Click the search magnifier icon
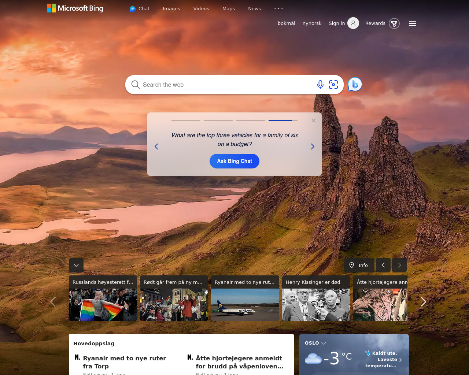Screen dimensions: 469x375 [136, 85]
